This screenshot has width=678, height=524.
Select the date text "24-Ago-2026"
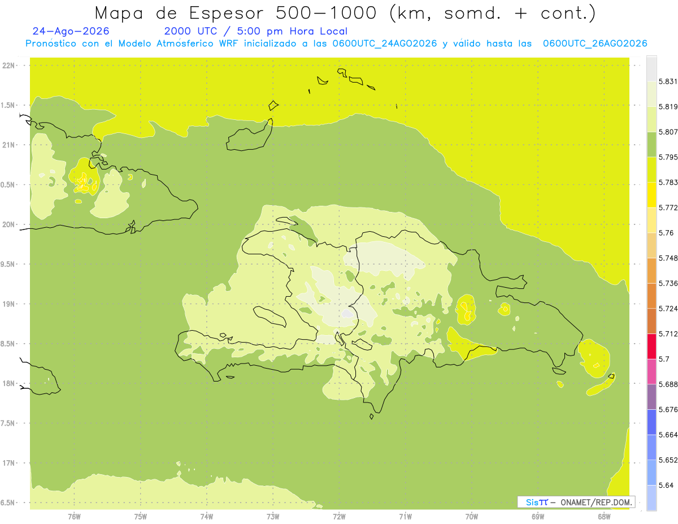[x=71, y=32]
